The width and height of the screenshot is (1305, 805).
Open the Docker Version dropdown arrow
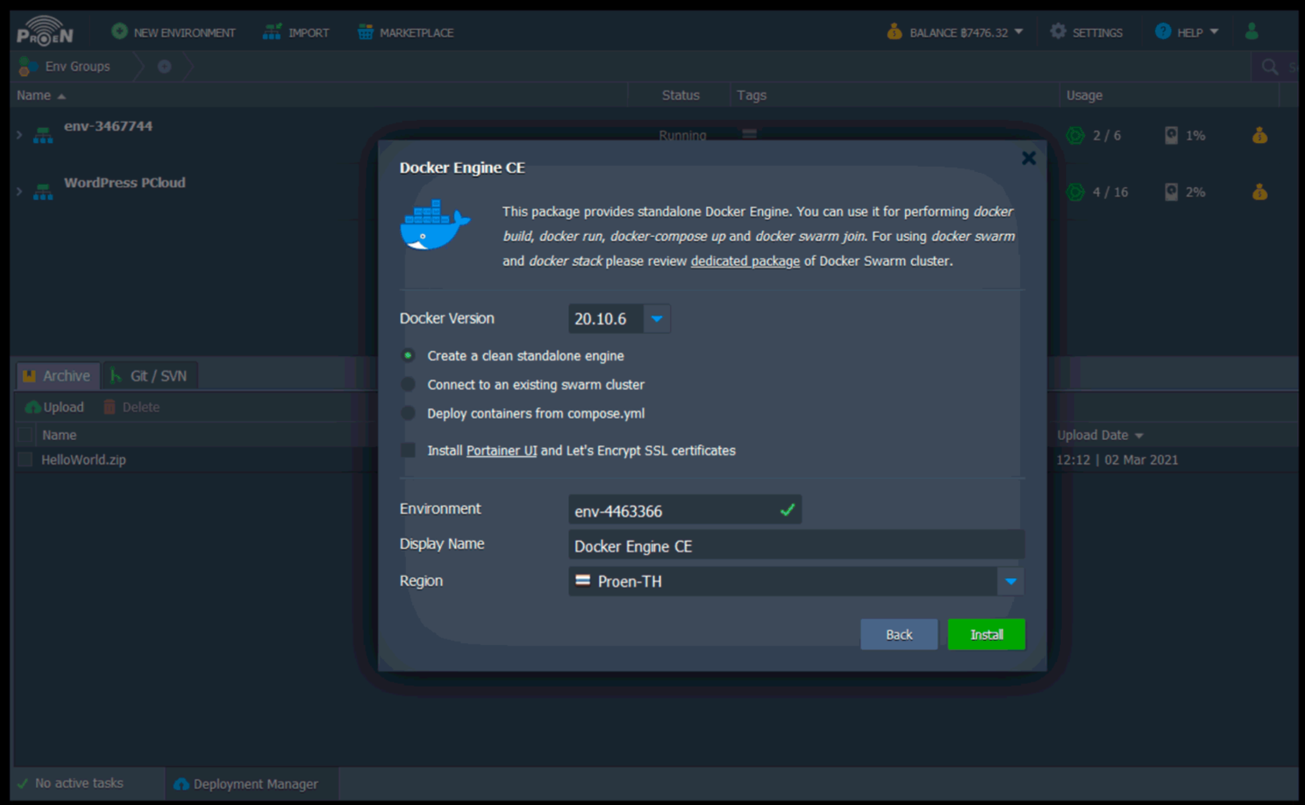(x=657, y=319)
